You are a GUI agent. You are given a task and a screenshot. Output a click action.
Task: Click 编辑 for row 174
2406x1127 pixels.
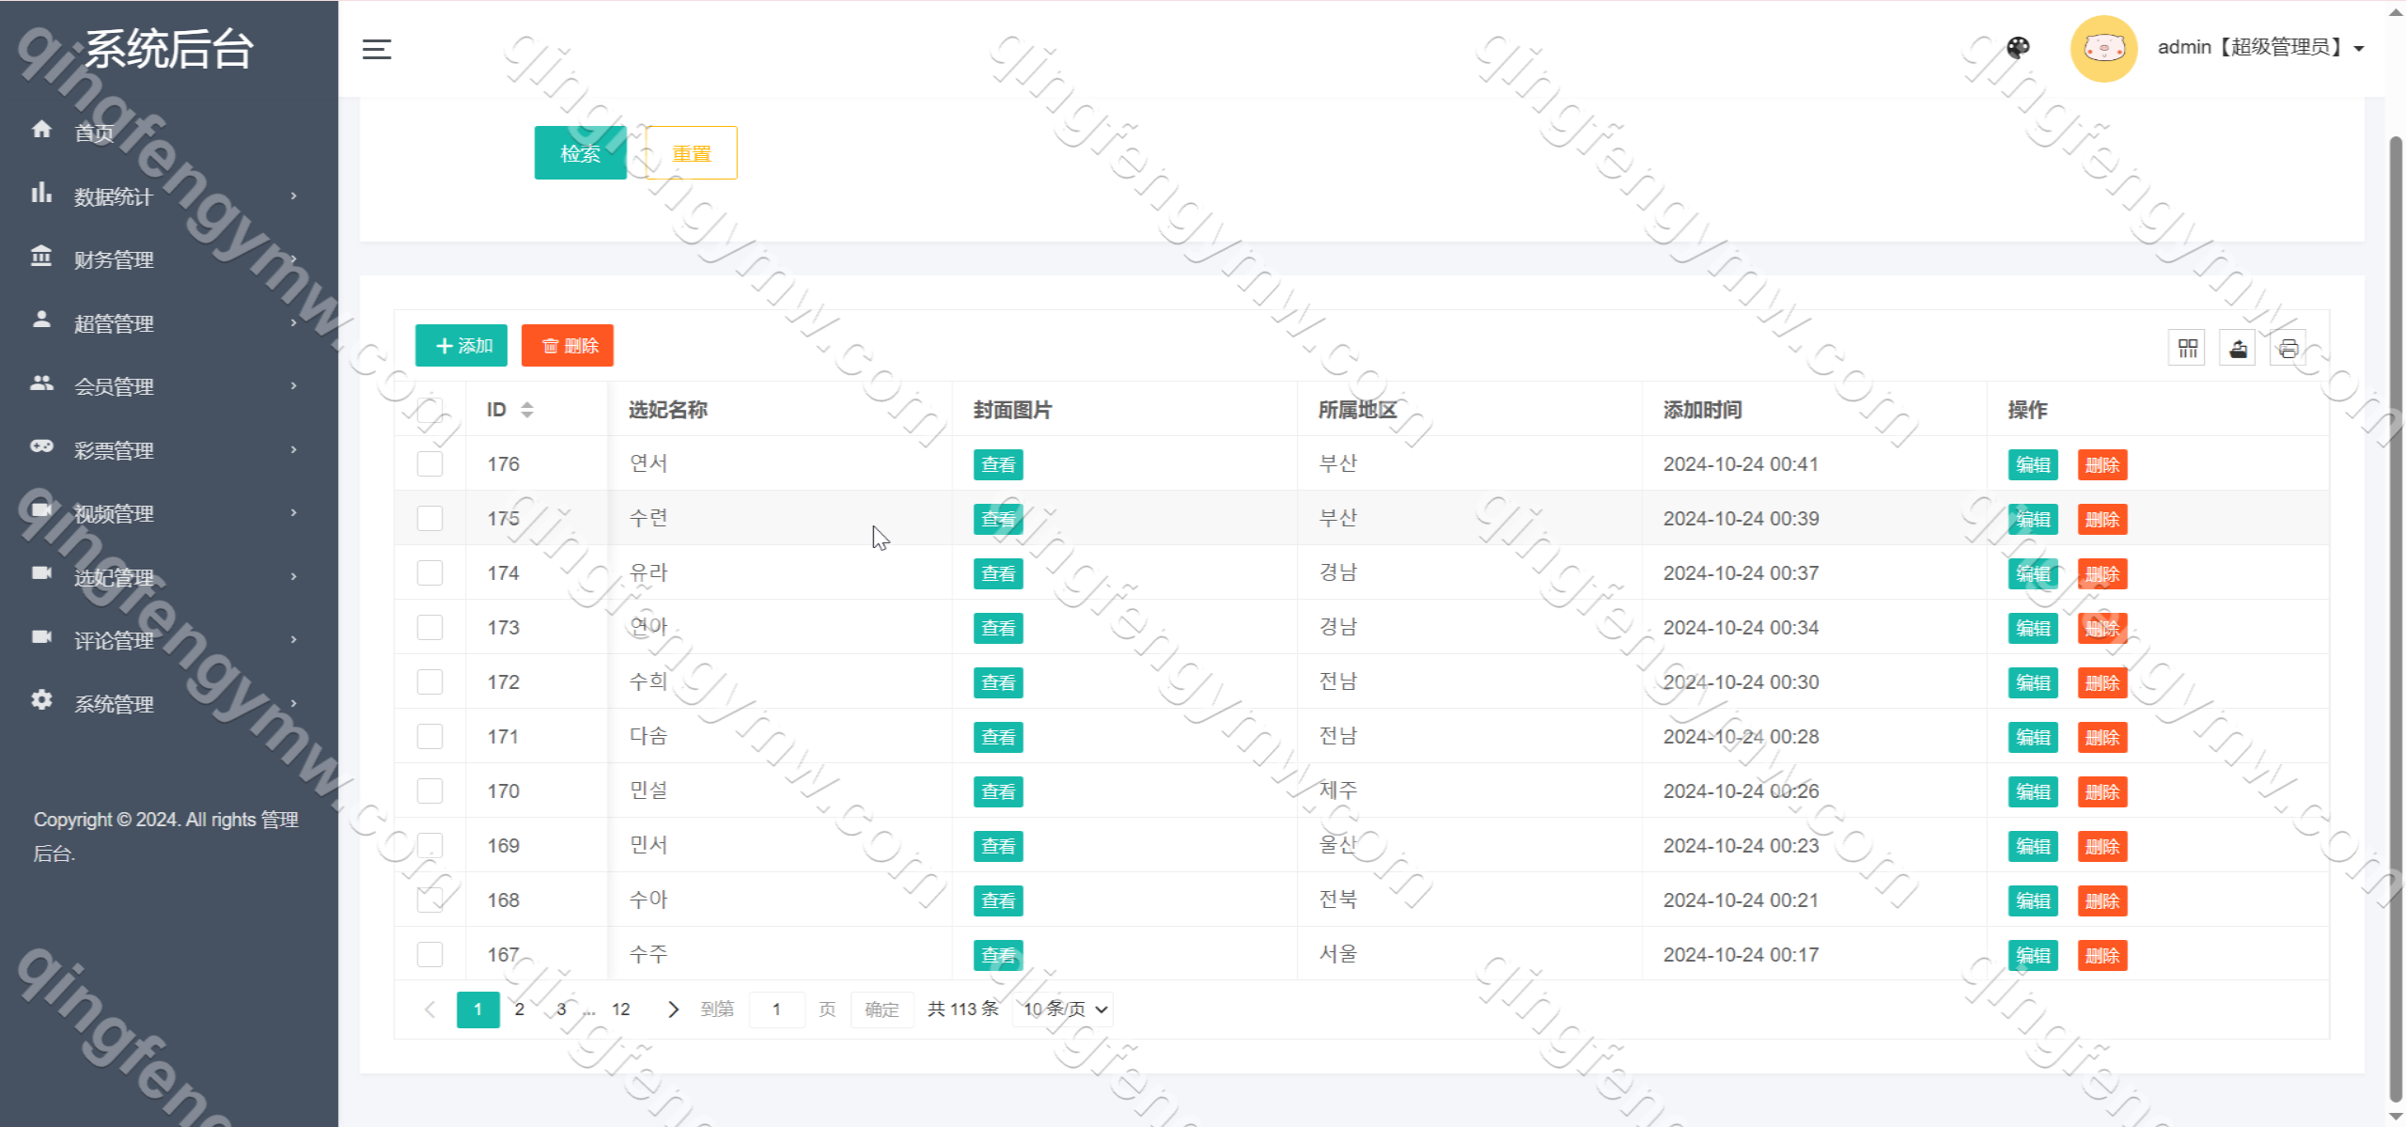click(x=2033, y=573)
